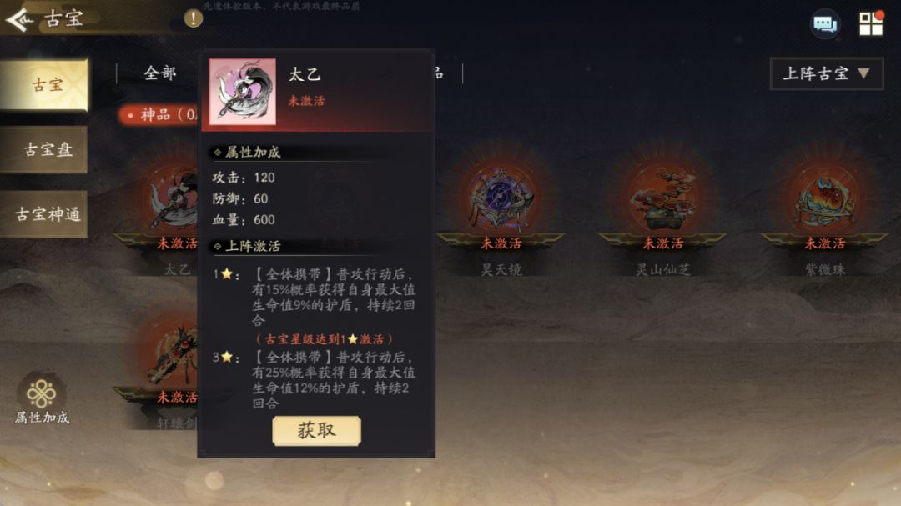This screenshot has width=901, height=506.
Task: Switch to the 古宝盘 side tab
Action: click(45, 149)
